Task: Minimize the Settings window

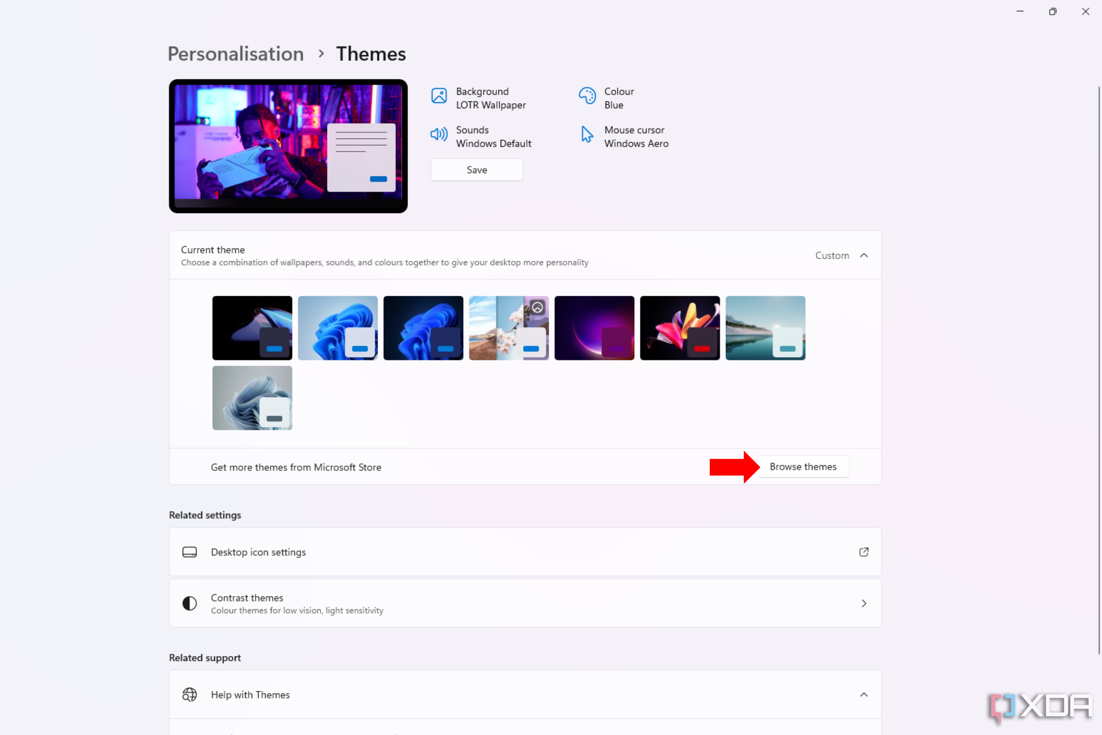Action: coord(1020,11)
